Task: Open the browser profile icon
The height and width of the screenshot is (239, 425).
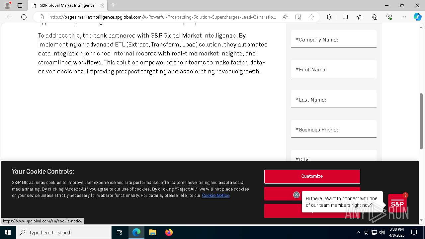Action: [7, 5]
